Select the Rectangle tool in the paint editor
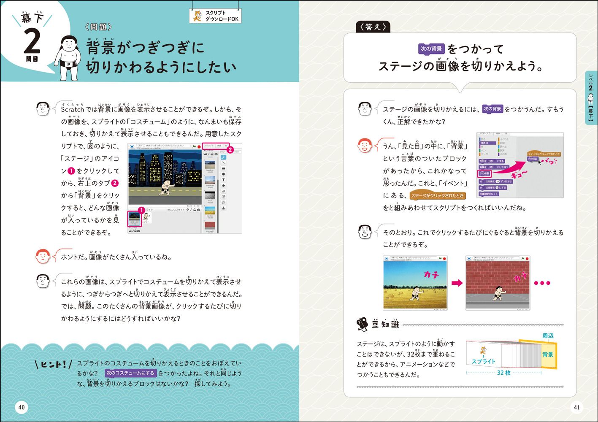The height and width of the screenshot is (422, 598). pos(223,168)
